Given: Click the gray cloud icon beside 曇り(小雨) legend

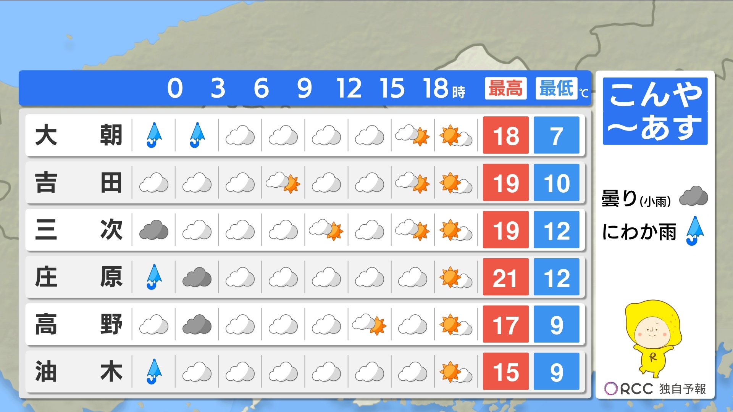Looking at the screenshot, I should tap(693, 196).
